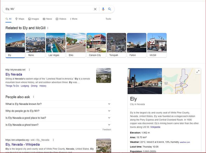Click the Wikipedia result thumbnail image

coord(104,146)
